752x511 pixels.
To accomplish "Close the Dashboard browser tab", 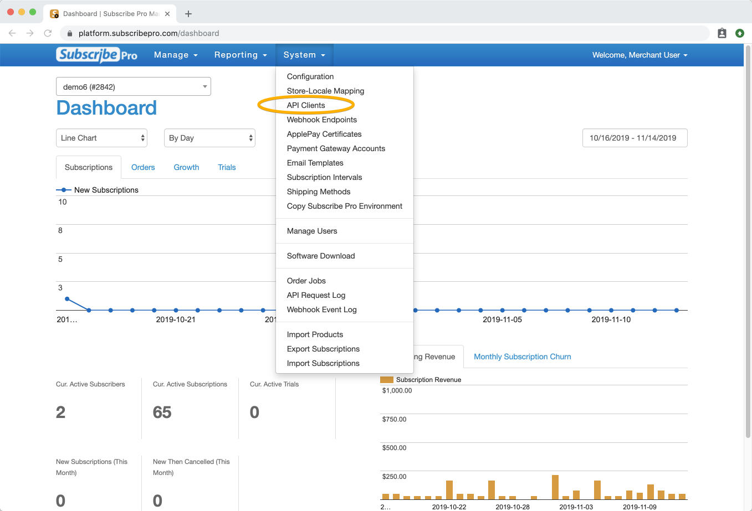I will pos(167,14).
